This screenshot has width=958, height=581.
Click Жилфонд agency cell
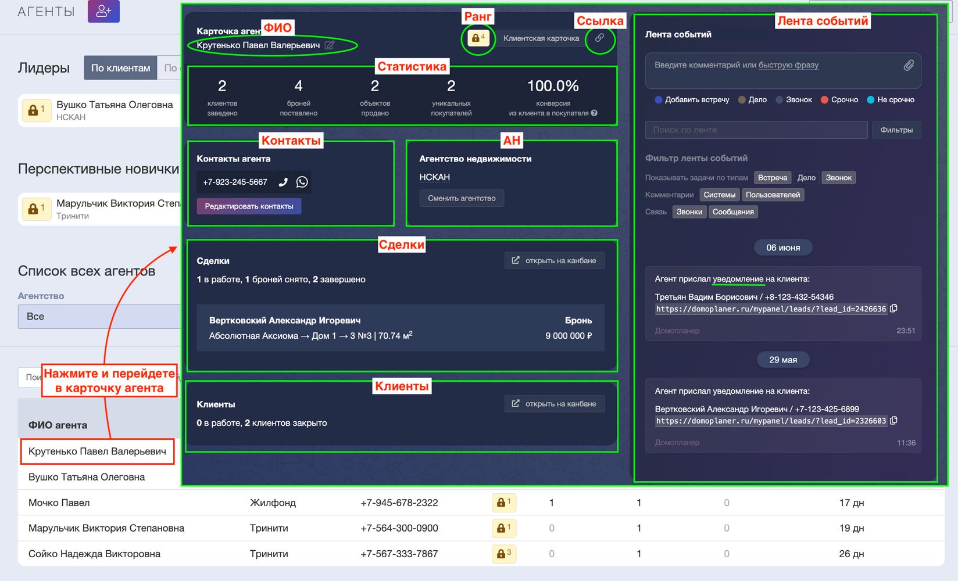tap(273, 503)
